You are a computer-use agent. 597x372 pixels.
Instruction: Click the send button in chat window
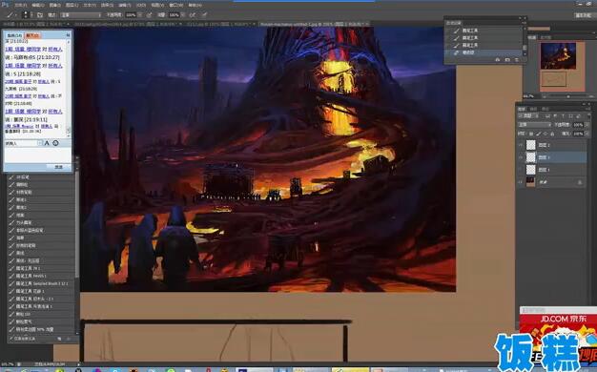tap(58, 167)
